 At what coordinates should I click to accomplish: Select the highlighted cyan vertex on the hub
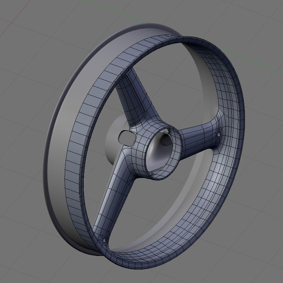click(x=144, y=146)
